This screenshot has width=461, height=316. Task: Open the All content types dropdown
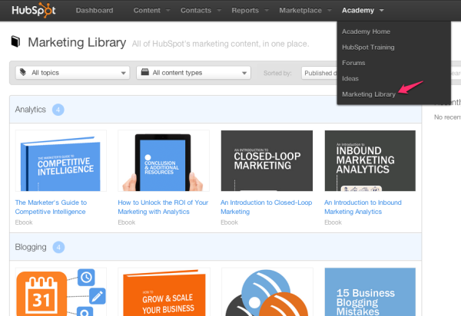coord(194,73)
